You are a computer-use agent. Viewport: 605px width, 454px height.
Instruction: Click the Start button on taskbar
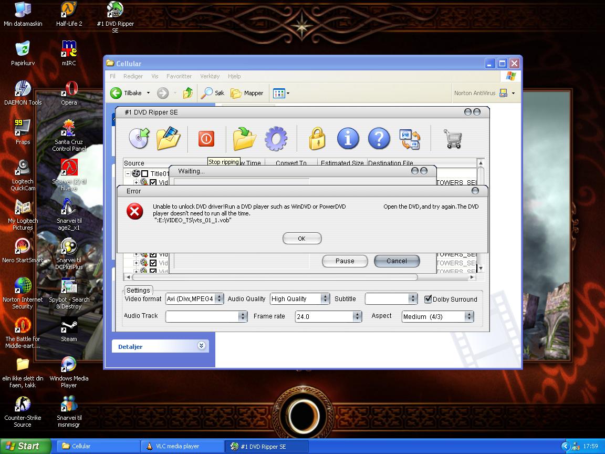25,446
